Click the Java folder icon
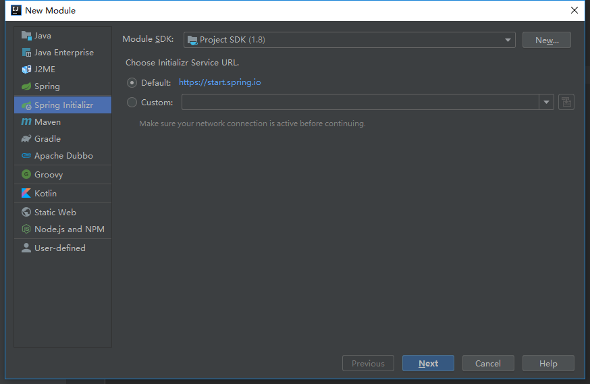Viewport: 590px width, 384px height. pos(26,36)
